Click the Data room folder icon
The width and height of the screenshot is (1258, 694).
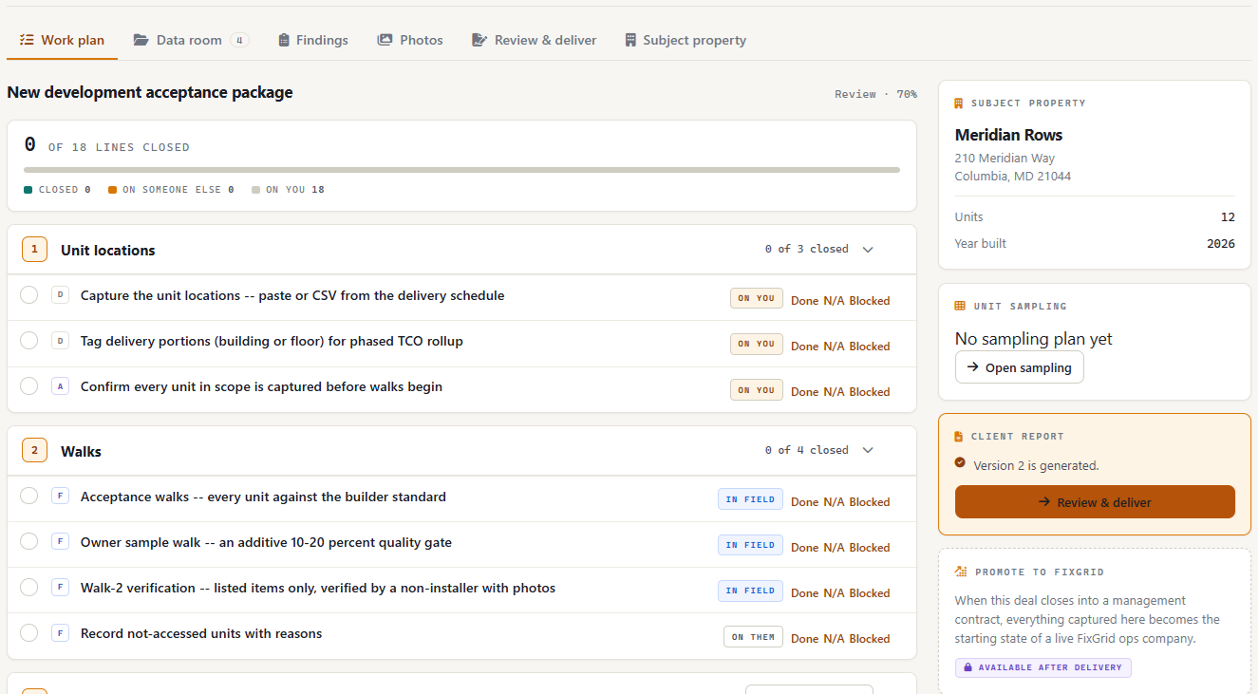click(x=141, y=40)
